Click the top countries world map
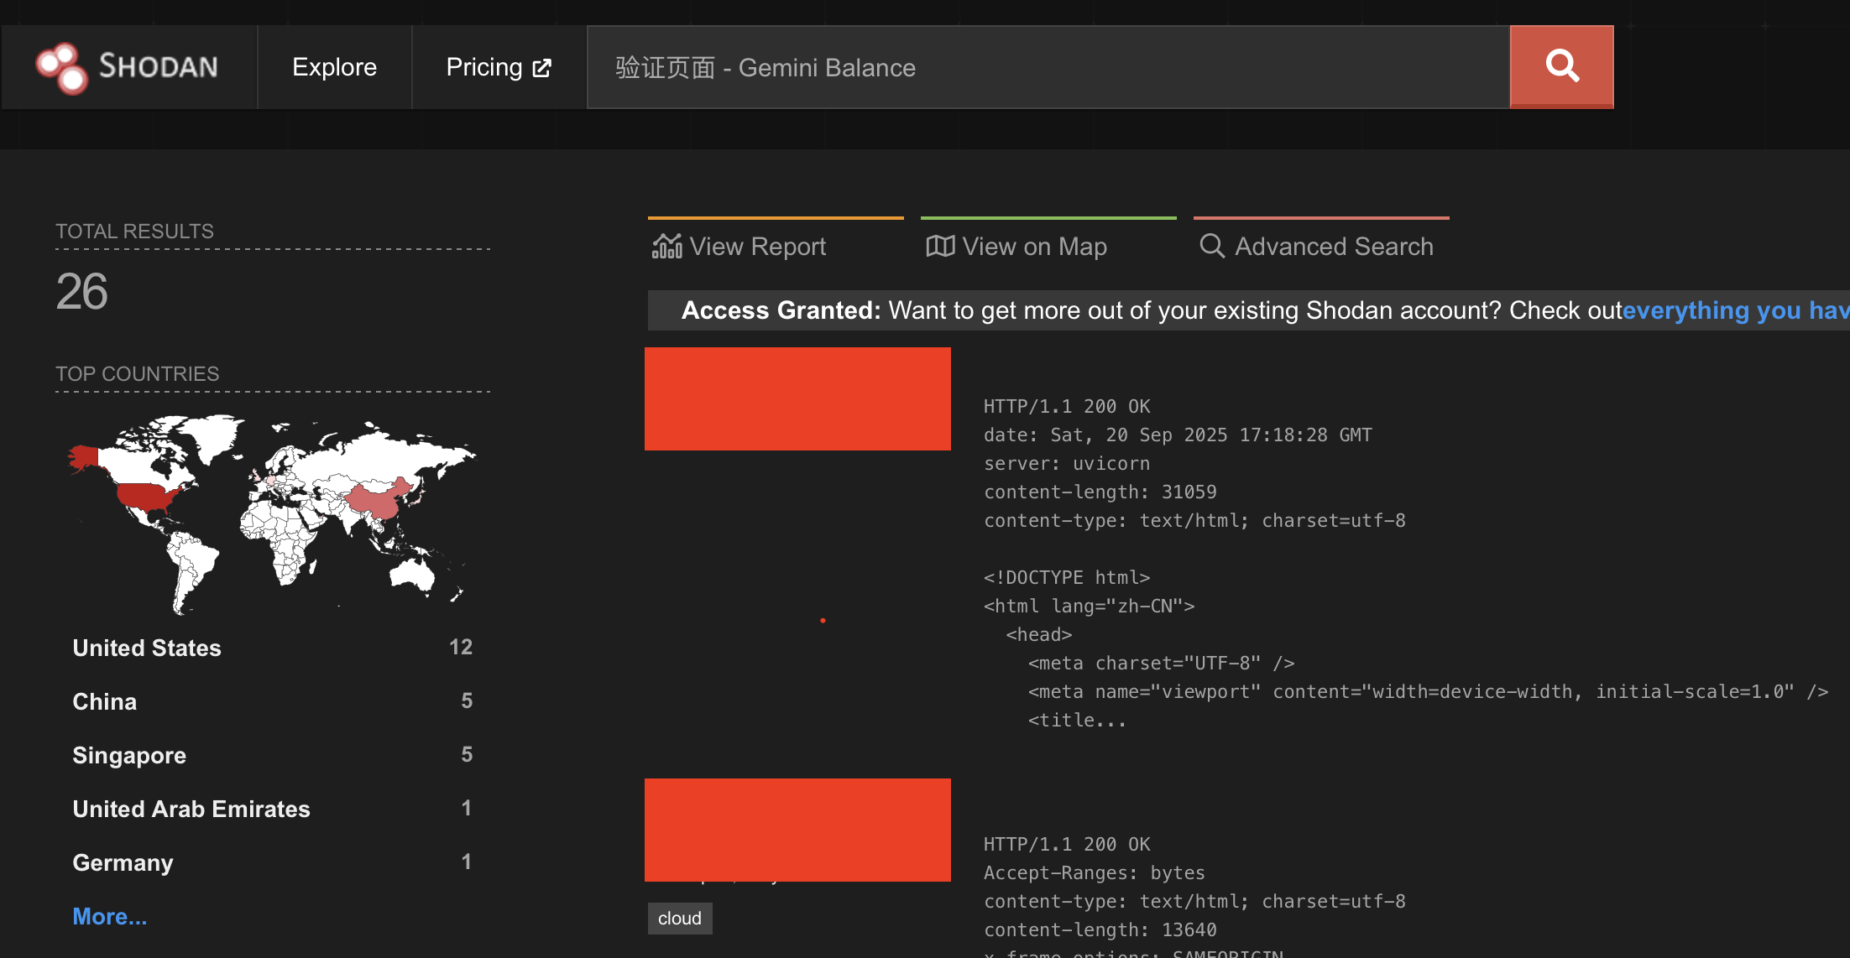Viewport: 1850px width, 958px height. pos(271,513)
